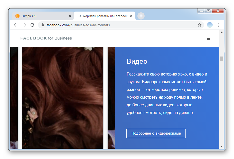The width and height of the screenshot is (234, 159).
Task: Click the Подробнее о видеорекламе button
Action: 156,134
